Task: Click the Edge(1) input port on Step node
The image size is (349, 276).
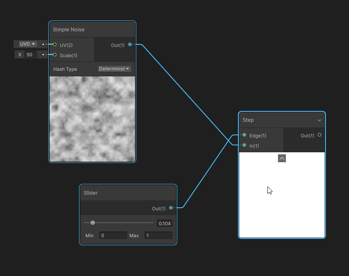Action: [x=244, y=135]
